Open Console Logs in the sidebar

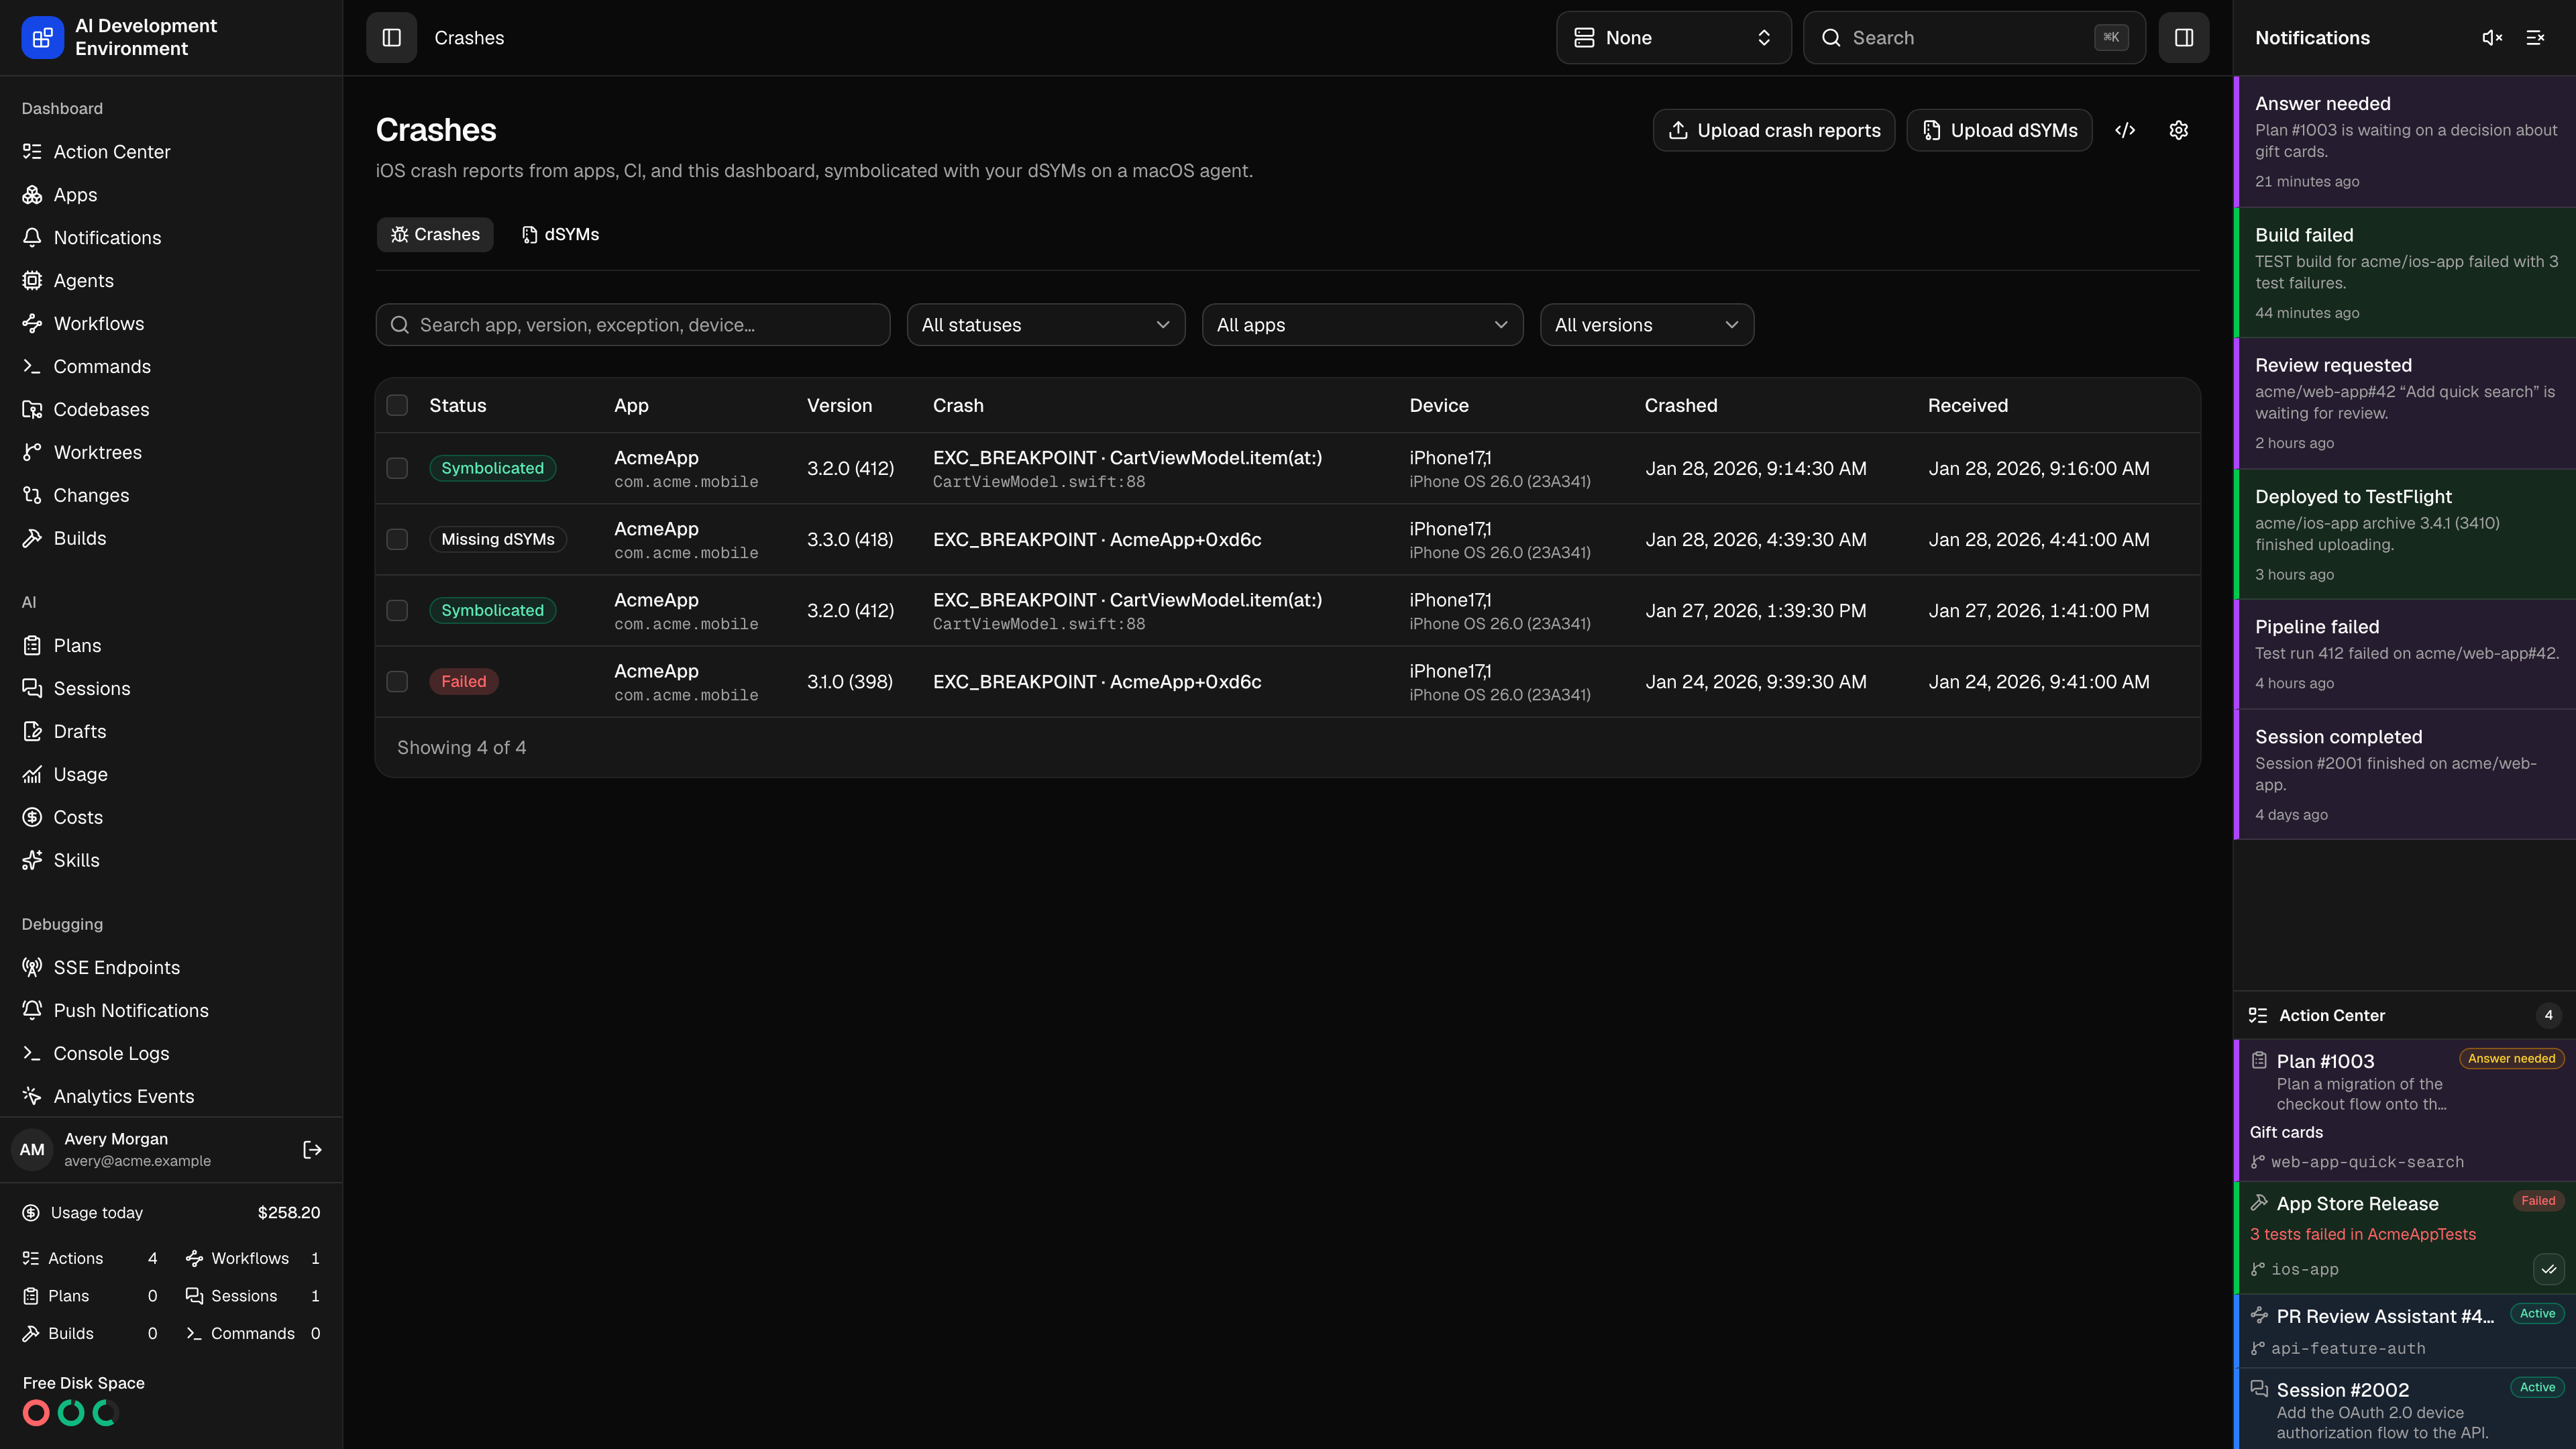pos(171,1054)
